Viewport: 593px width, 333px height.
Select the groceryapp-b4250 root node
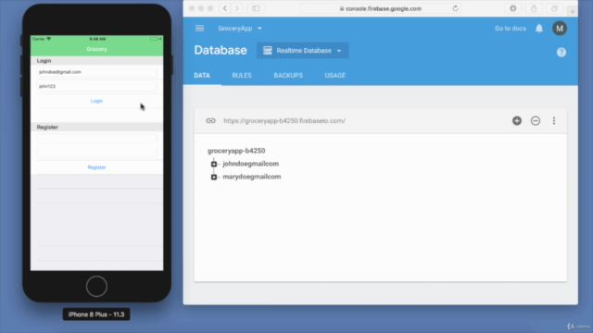pos(236,151)
